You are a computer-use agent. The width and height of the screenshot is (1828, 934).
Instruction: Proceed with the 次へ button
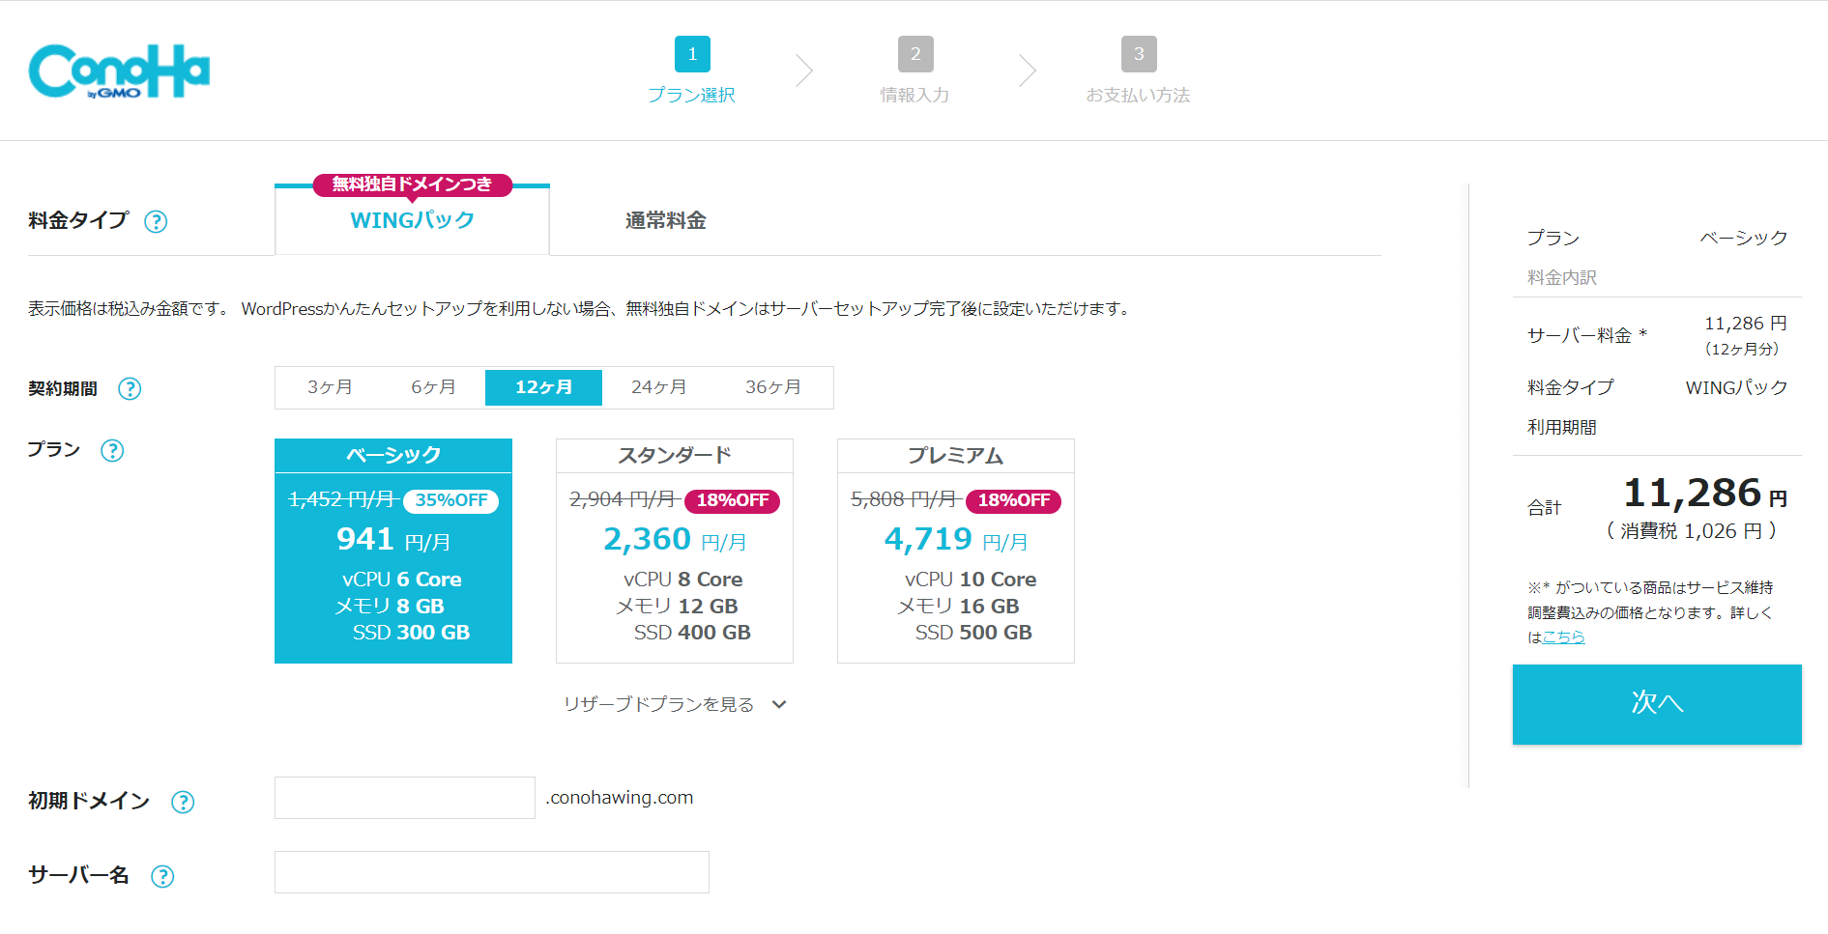coord(1657,704)
